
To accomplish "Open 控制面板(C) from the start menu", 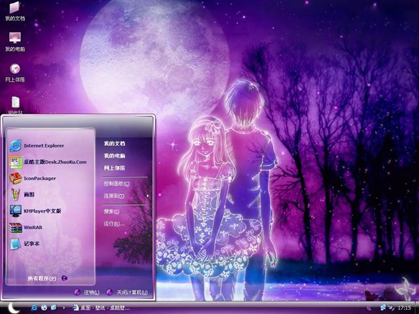I will click(117, 183).
